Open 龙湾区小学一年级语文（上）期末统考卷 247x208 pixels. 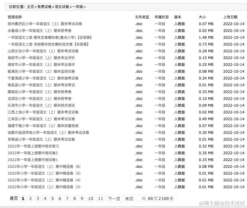pyautogui.click(x=40, y=98)
